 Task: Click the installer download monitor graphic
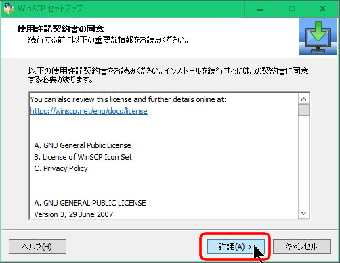318,37
